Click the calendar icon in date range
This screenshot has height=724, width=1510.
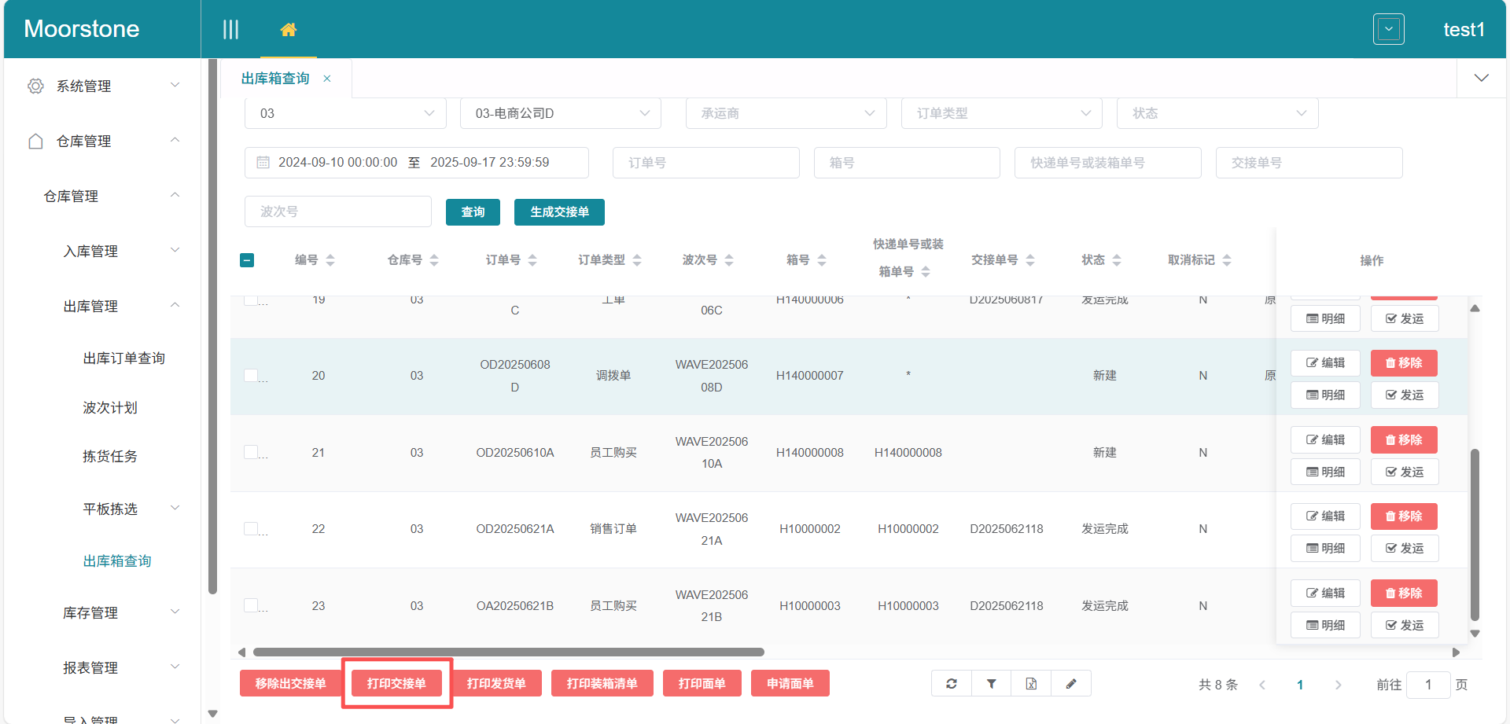tap(263, 163)
